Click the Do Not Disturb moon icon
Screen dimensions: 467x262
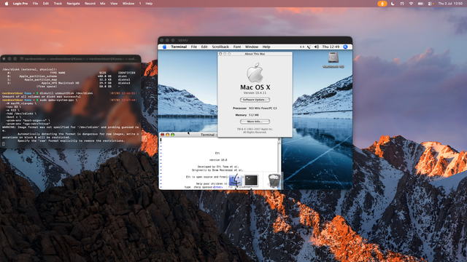click(393, 4)
